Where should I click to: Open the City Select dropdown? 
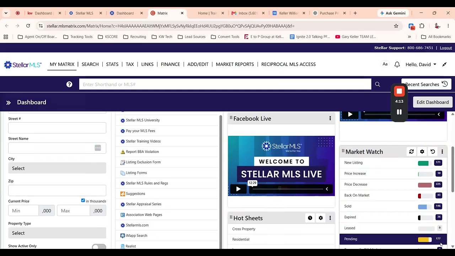[x=57, y=168]
